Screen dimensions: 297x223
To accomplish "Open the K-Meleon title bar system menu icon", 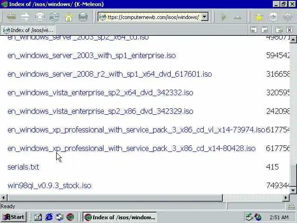I will pyautogui.click(x=4, y=4).
